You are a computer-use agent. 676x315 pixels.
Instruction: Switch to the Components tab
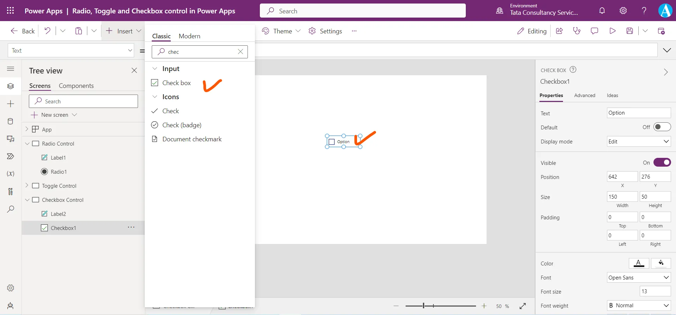[x=76, y=86]
